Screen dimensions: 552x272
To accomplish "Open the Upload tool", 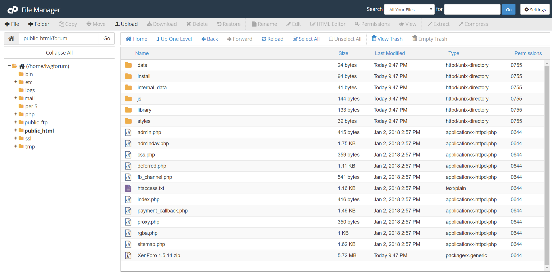I will pyautogui.click(x=126, y=24).
